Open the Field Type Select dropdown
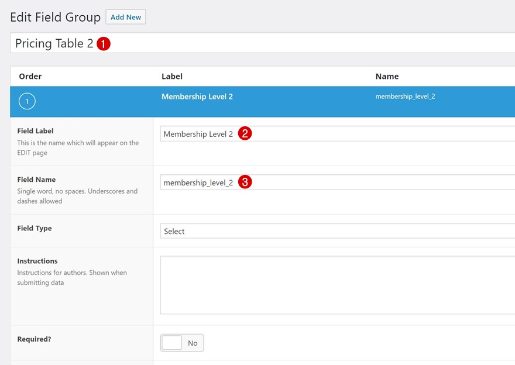The height and width of the screenshot is (365, 515). point(337,231)
